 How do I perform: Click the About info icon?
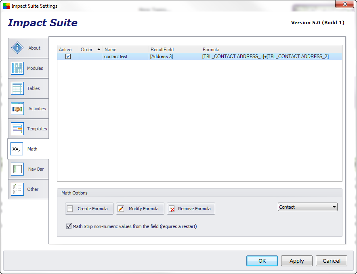pos(17,48)
